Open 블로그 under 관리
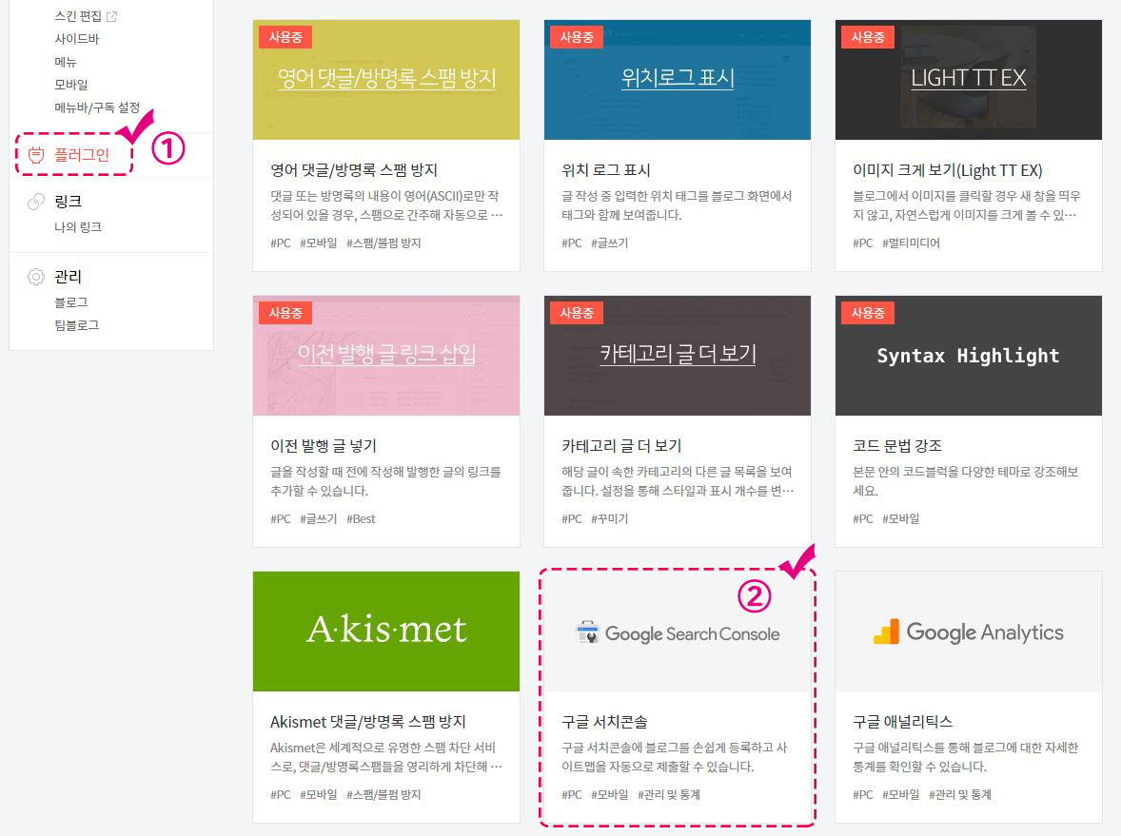This screenshot has height=836, width=1121. click(70, 302)
